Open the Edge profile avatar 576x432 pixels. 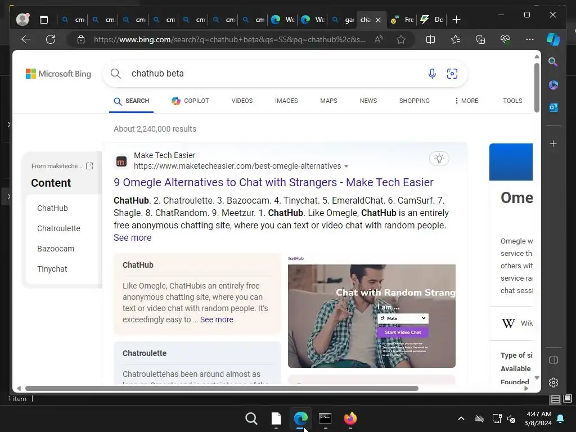[x=22, y=20]
